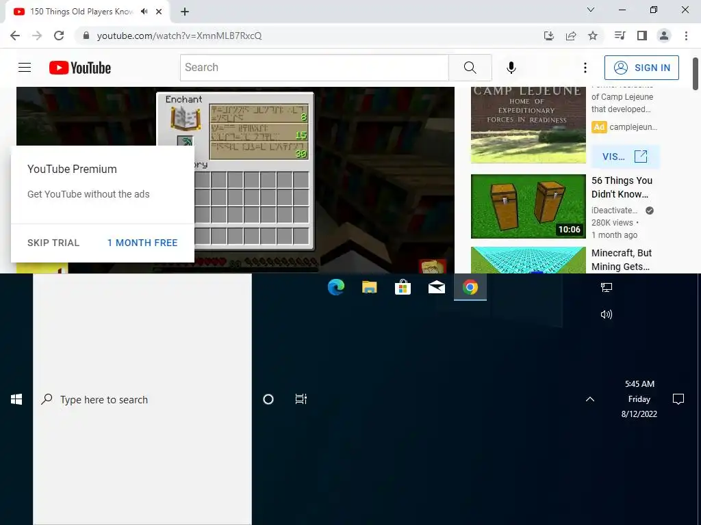Click the page vertical scrollbar
The image size is (701, 525).
pos(696,74)
